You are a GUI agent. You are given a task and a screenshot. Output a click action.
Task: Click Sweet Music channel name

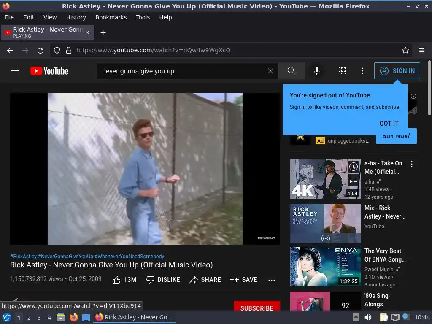(x=379, y=270)
